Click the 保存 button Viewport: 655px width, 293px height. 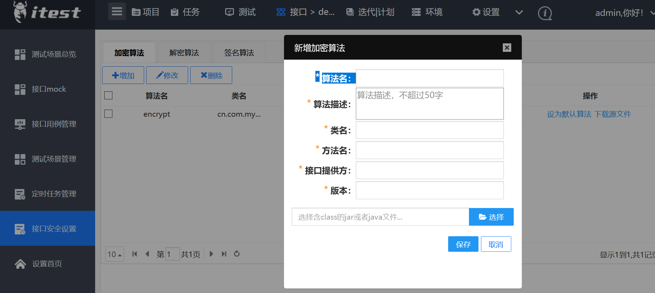(463, 244)
